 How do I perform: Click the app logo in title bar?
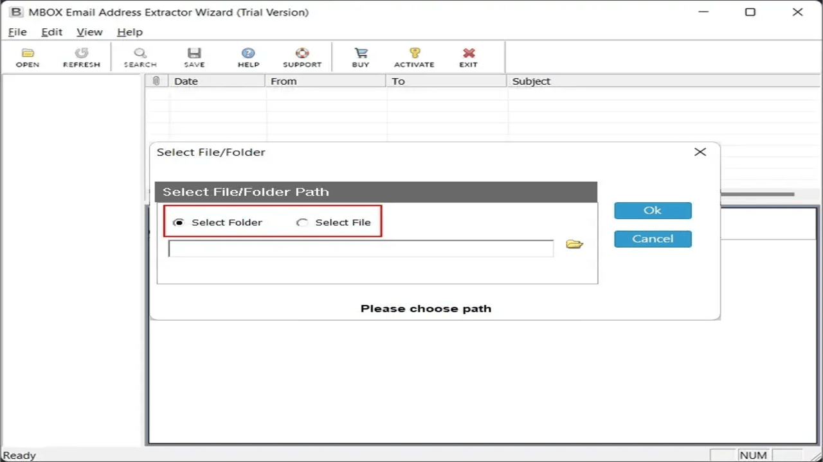tap(15, 12)
